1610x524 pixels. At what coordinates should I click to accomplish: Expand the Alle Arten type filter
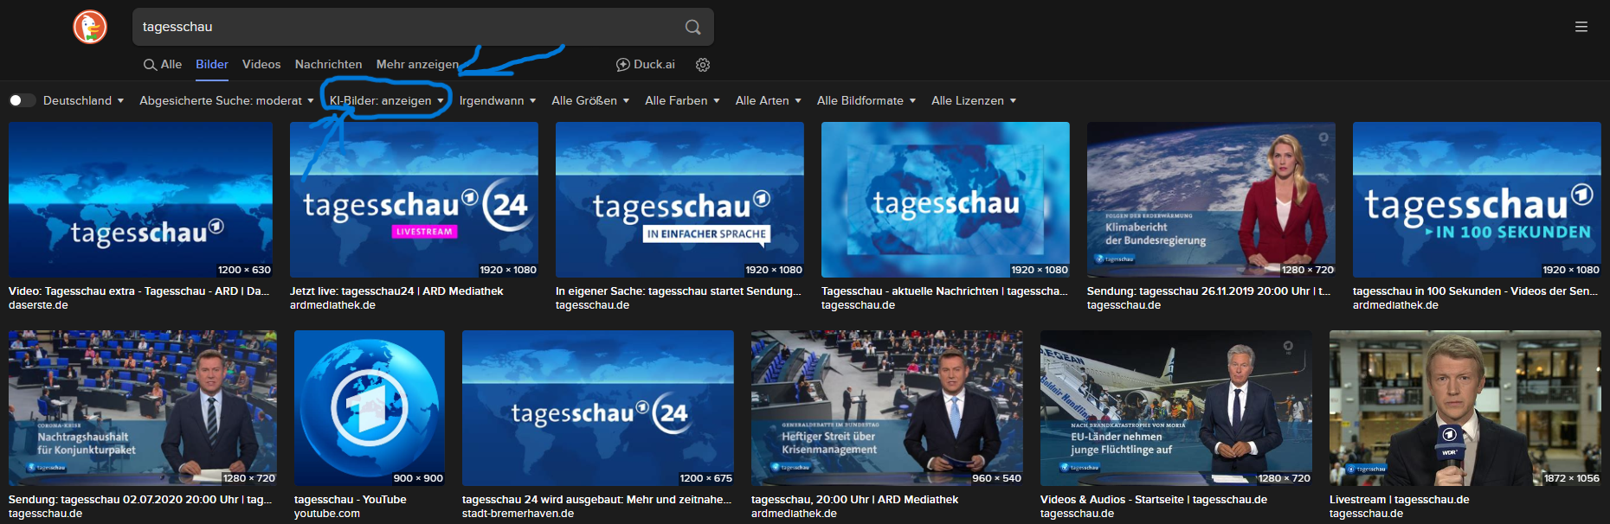pyautogui.click(x=769, y=100)
